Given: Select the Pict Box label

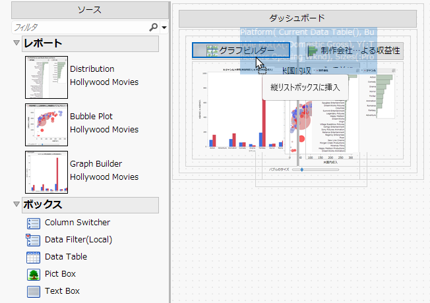Looking at the screenshot, I should pos(60,273).
